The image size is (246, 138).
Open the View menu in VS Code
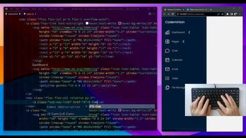point(34,9)
